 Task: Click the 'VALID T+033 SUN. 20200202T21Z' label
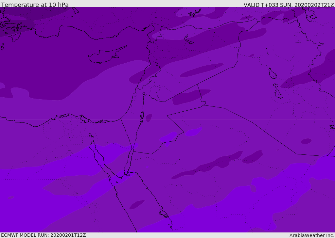pos(289,5)
